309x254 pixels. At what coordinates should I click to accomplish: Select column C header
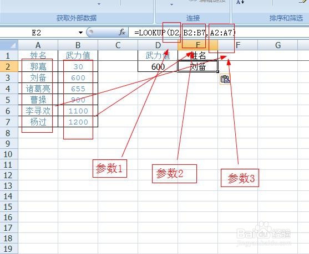(x=118, y=45)
